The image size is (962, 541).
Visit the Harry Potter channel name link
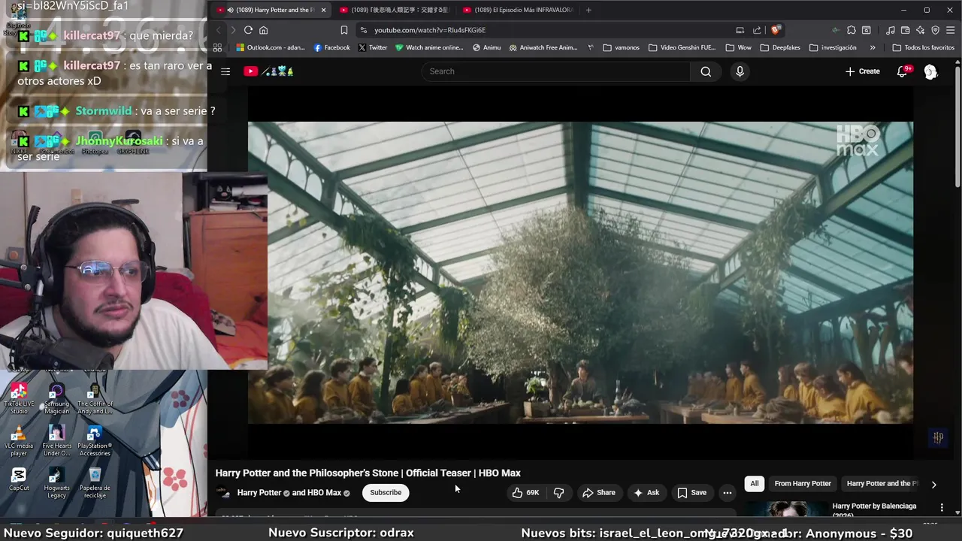(x=259, y=493)
